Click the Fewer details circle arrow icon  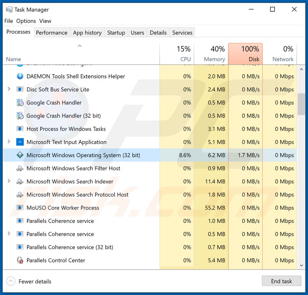click(x=11, y=281)
